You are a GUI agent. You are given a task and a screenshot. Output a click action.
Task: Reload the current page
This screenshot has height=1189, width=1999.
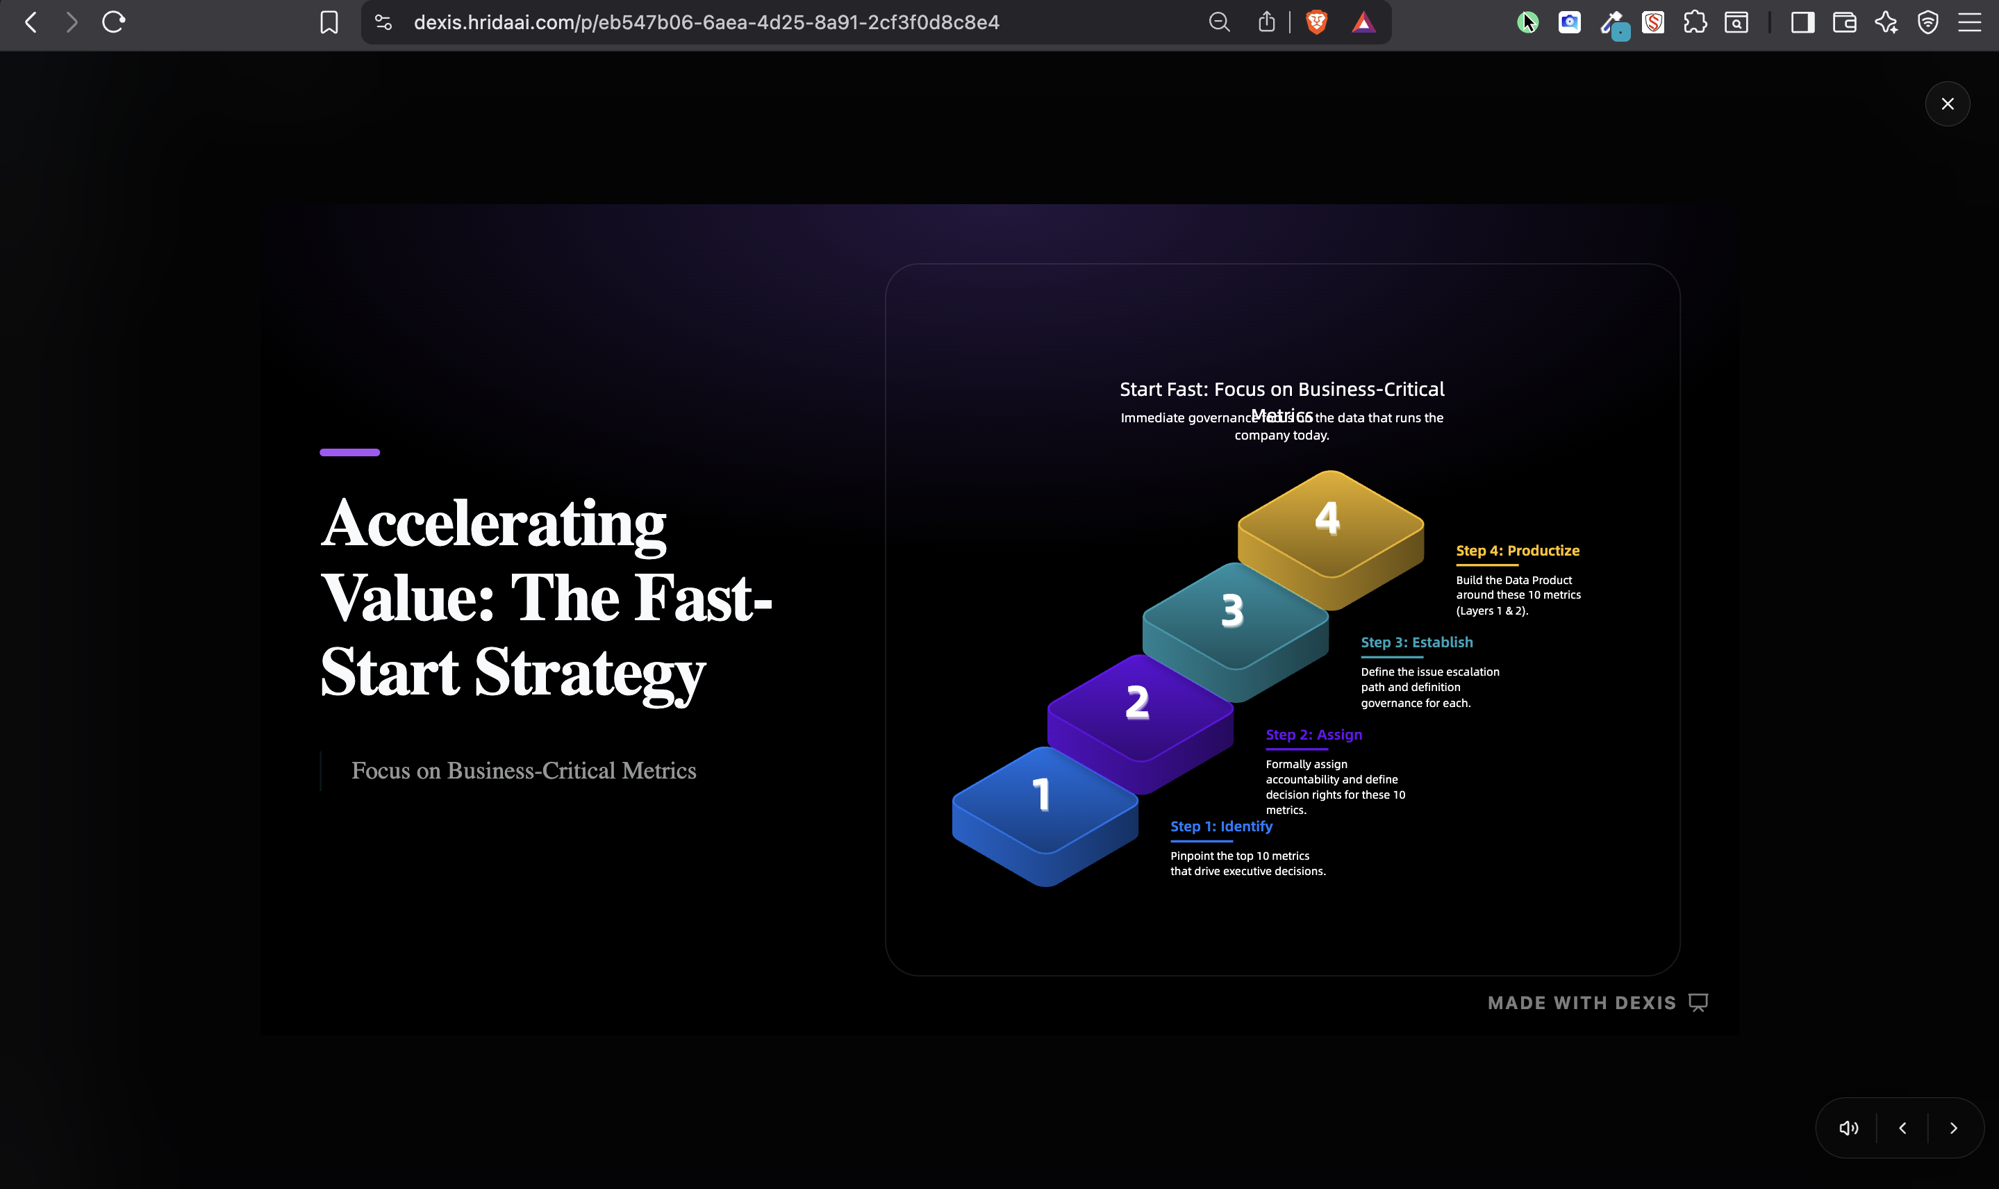tap(114, 22)
